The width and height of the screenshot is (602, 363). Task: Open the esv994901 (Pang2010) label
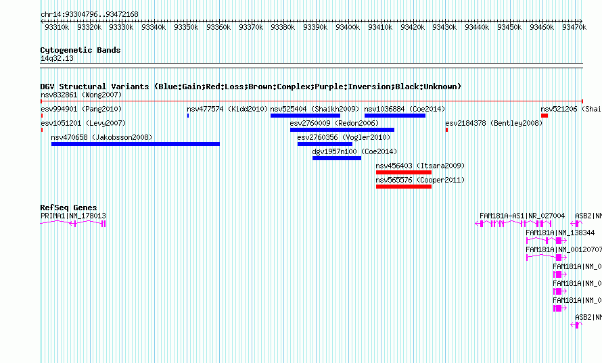tap(81, 109)
